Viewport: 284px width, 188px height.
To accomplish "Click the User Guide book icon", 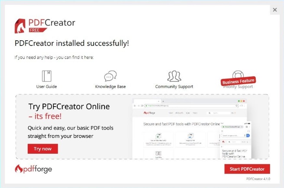I will [x=46, y=76].
